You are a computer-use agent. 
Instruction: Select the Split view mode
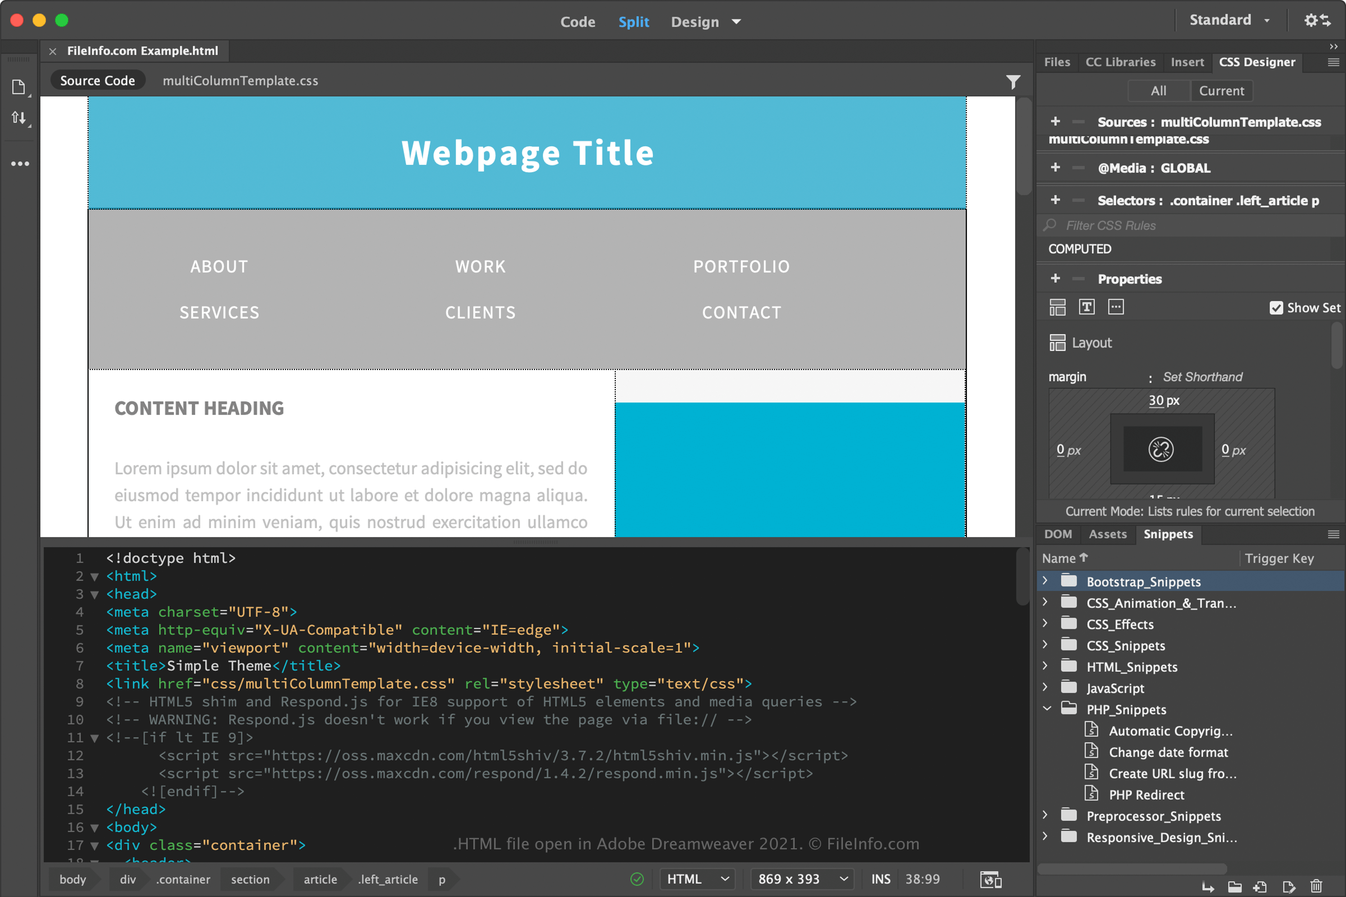click(634, 20)
